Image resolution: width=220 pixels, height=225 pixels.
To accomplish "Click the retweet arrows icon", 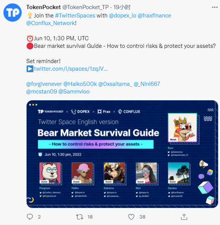I will click(79, 217).
